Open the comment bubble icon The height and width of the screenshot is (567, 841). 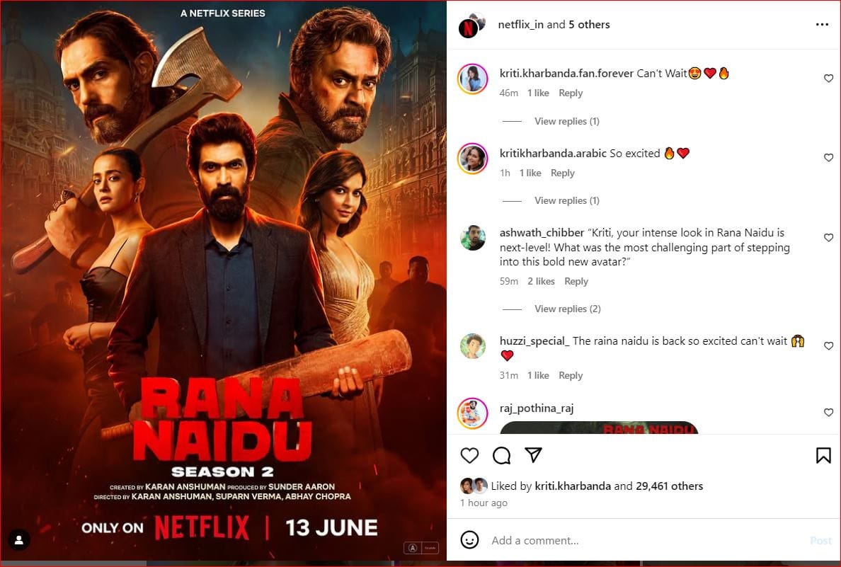coord(501,455)
